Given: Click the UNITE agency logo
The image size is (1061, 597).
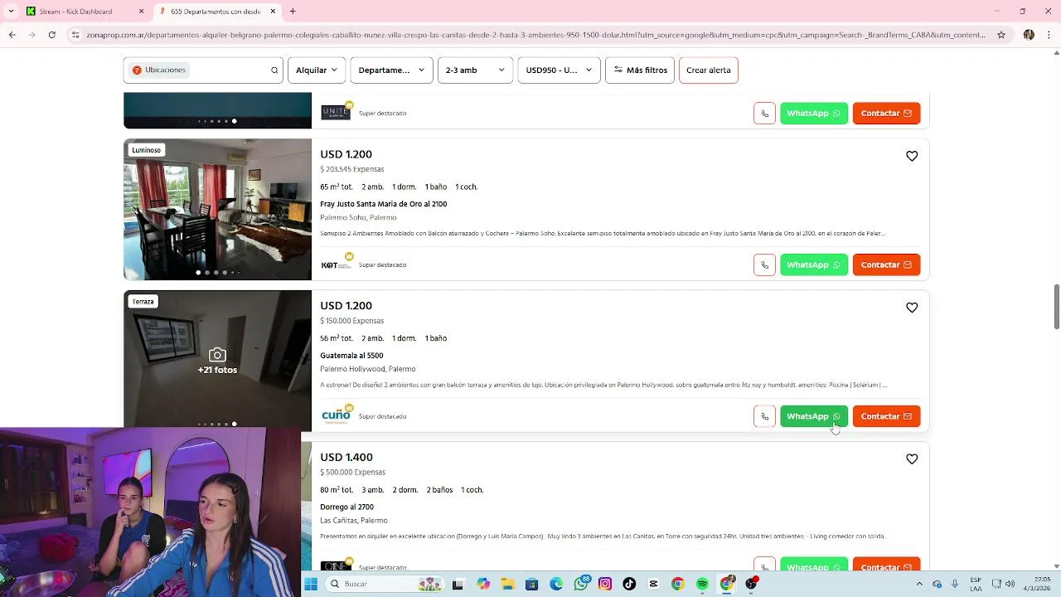Looking at the screenshot, I should (x=336, y=112).
